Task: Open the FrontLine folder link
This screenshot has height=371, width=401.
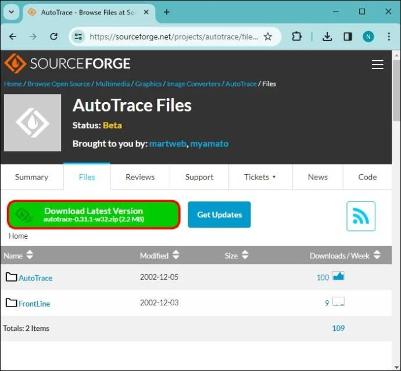Action: 34,304
